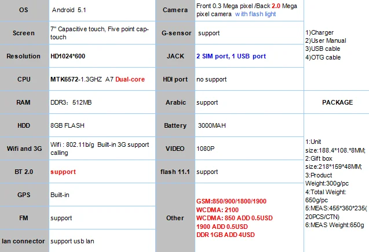This screenshot has width=369, height=252.
Task: Select the HDD label cell
Action: pyautogui.click(x=24, y=125)
